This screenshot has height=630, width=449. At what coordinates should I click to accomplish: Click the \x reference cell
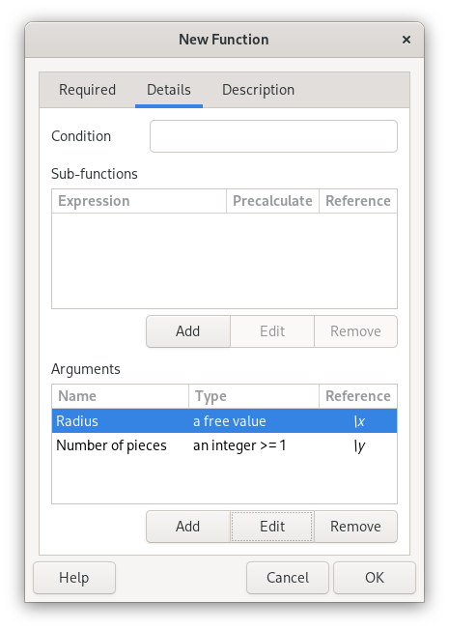[x=359, y=421]
